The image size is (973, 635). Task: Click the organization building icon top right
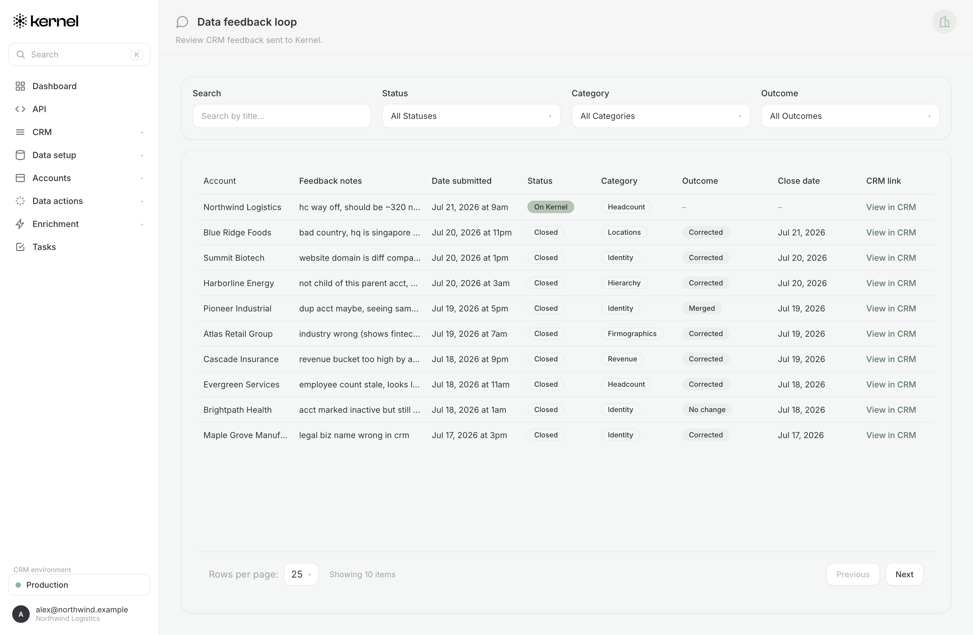pyautogui.click(x=944, y=22)
